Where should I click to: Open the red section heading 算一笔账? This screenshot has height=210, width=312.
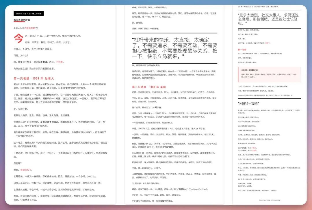click(x=243, y=50)
